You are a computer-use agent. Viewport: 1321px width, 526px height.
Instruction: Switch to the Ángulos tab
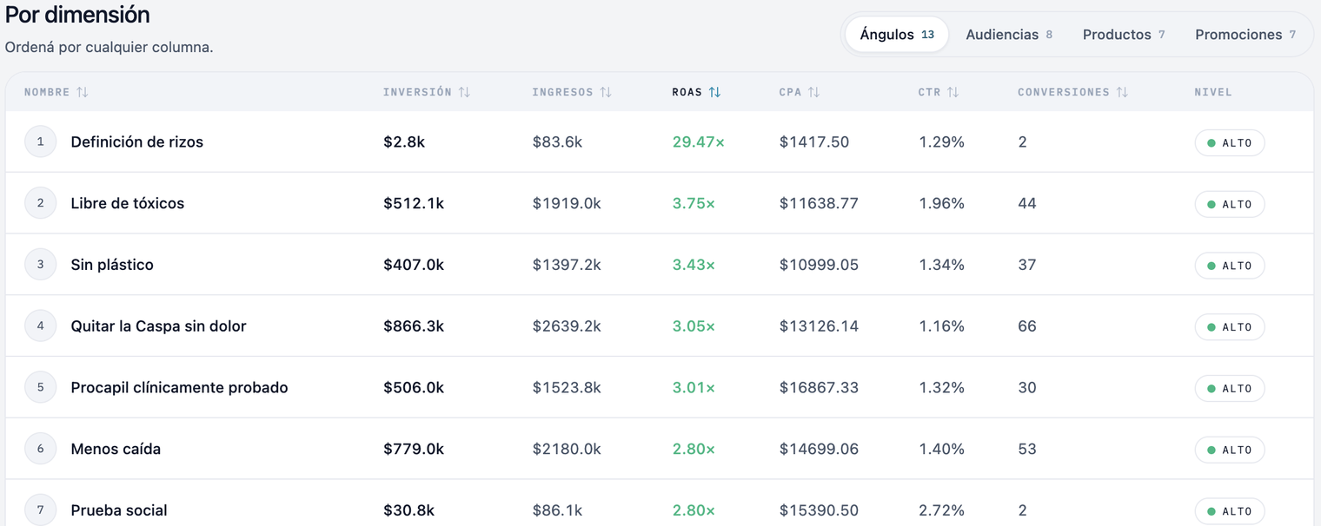tap(897, 35)
